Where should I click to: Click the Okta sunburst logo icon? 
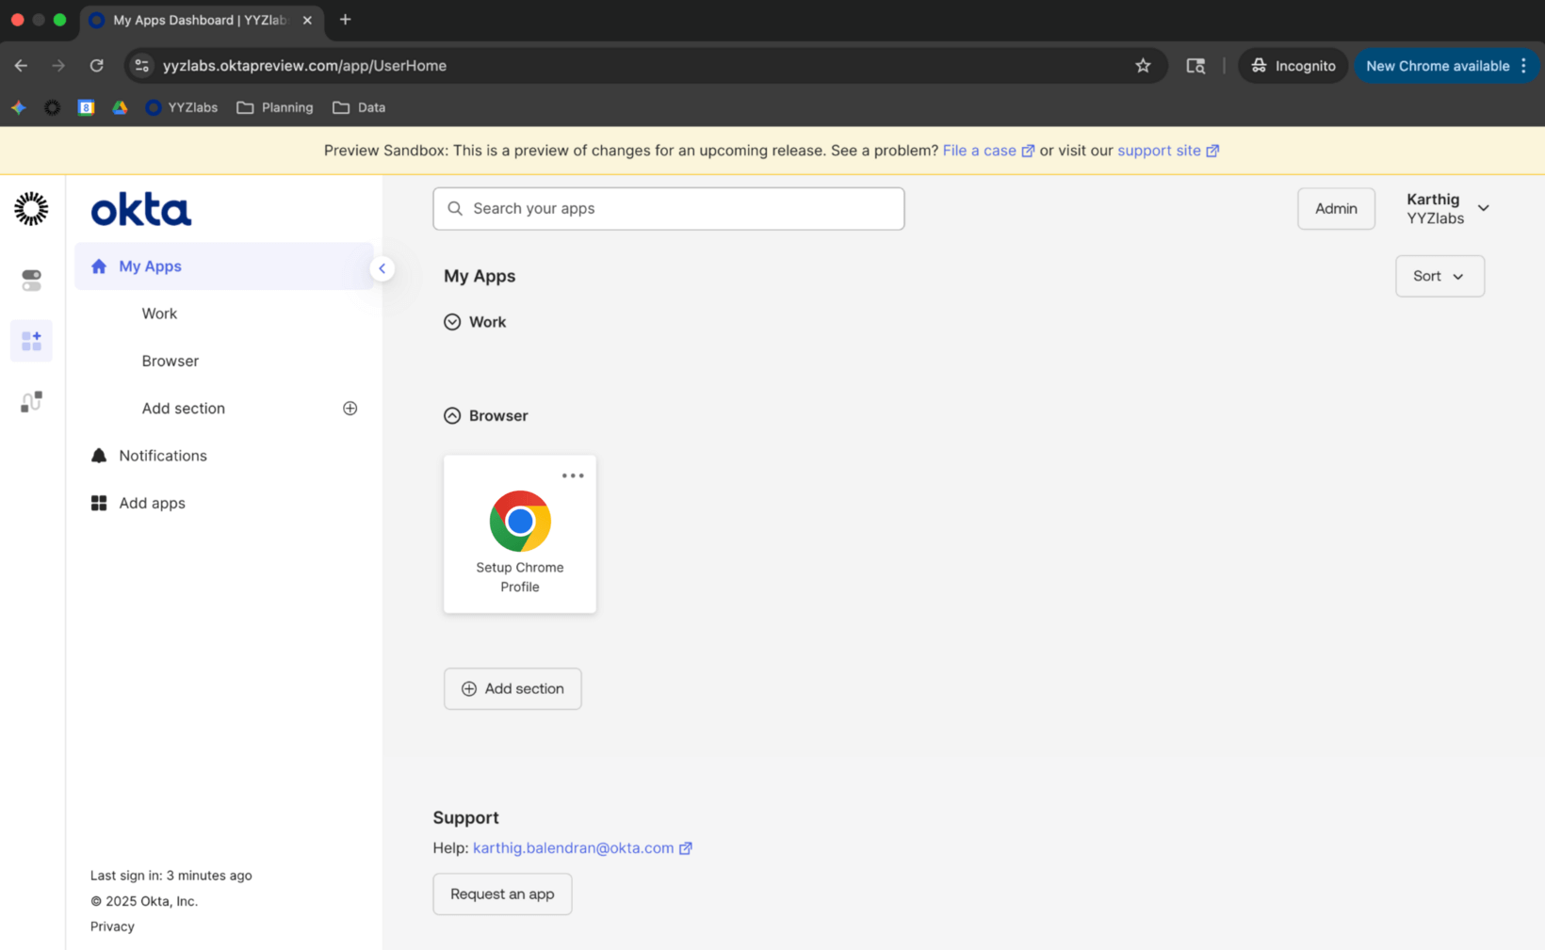tap(31, 209)
